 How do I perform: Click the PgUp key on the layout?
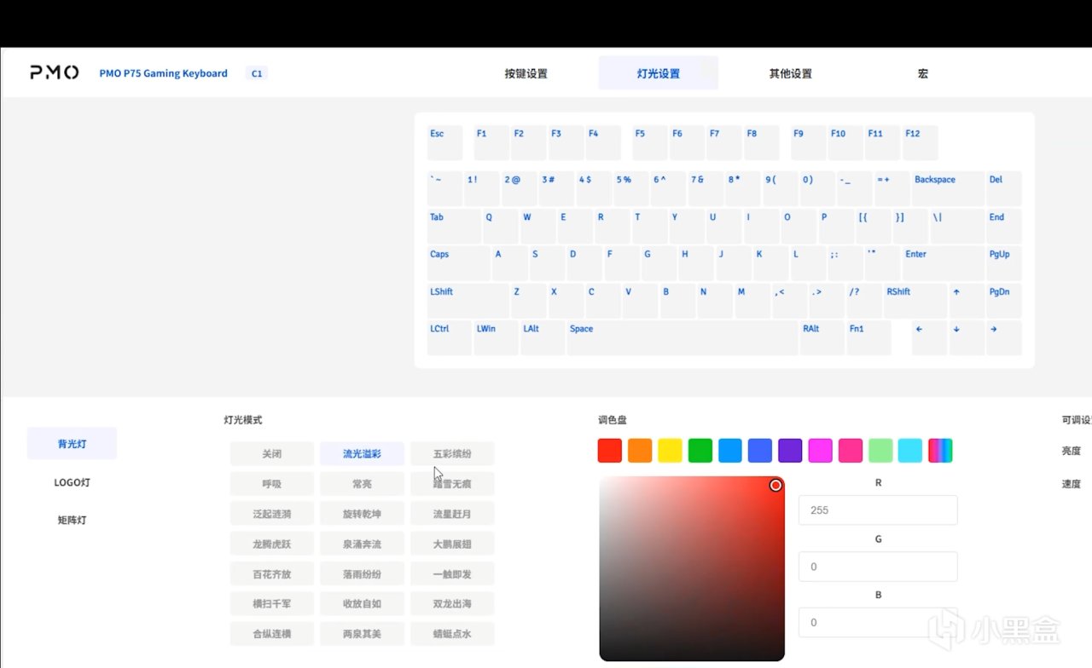pos(1004,263)
